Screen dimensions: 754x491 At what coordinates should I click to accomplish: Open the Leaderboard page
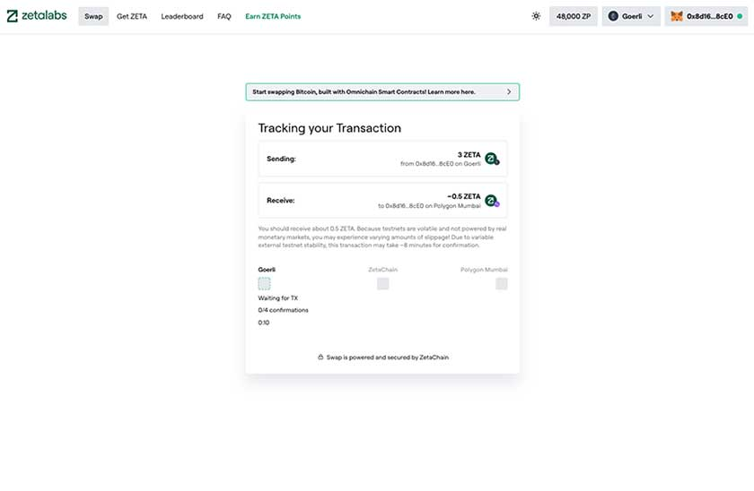click(x=182, y=16)
